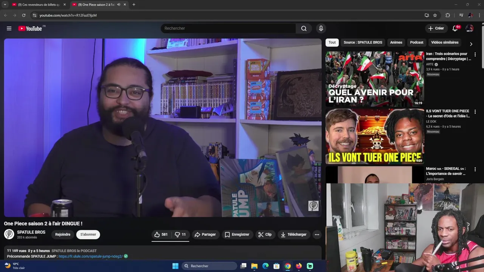484x272 pixels.
Task: Click the Rejoindre button
Action: point(63,235)
